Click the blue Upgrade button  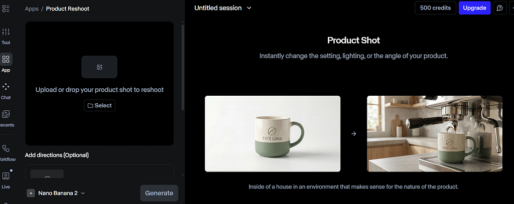[x=474, y=8]
